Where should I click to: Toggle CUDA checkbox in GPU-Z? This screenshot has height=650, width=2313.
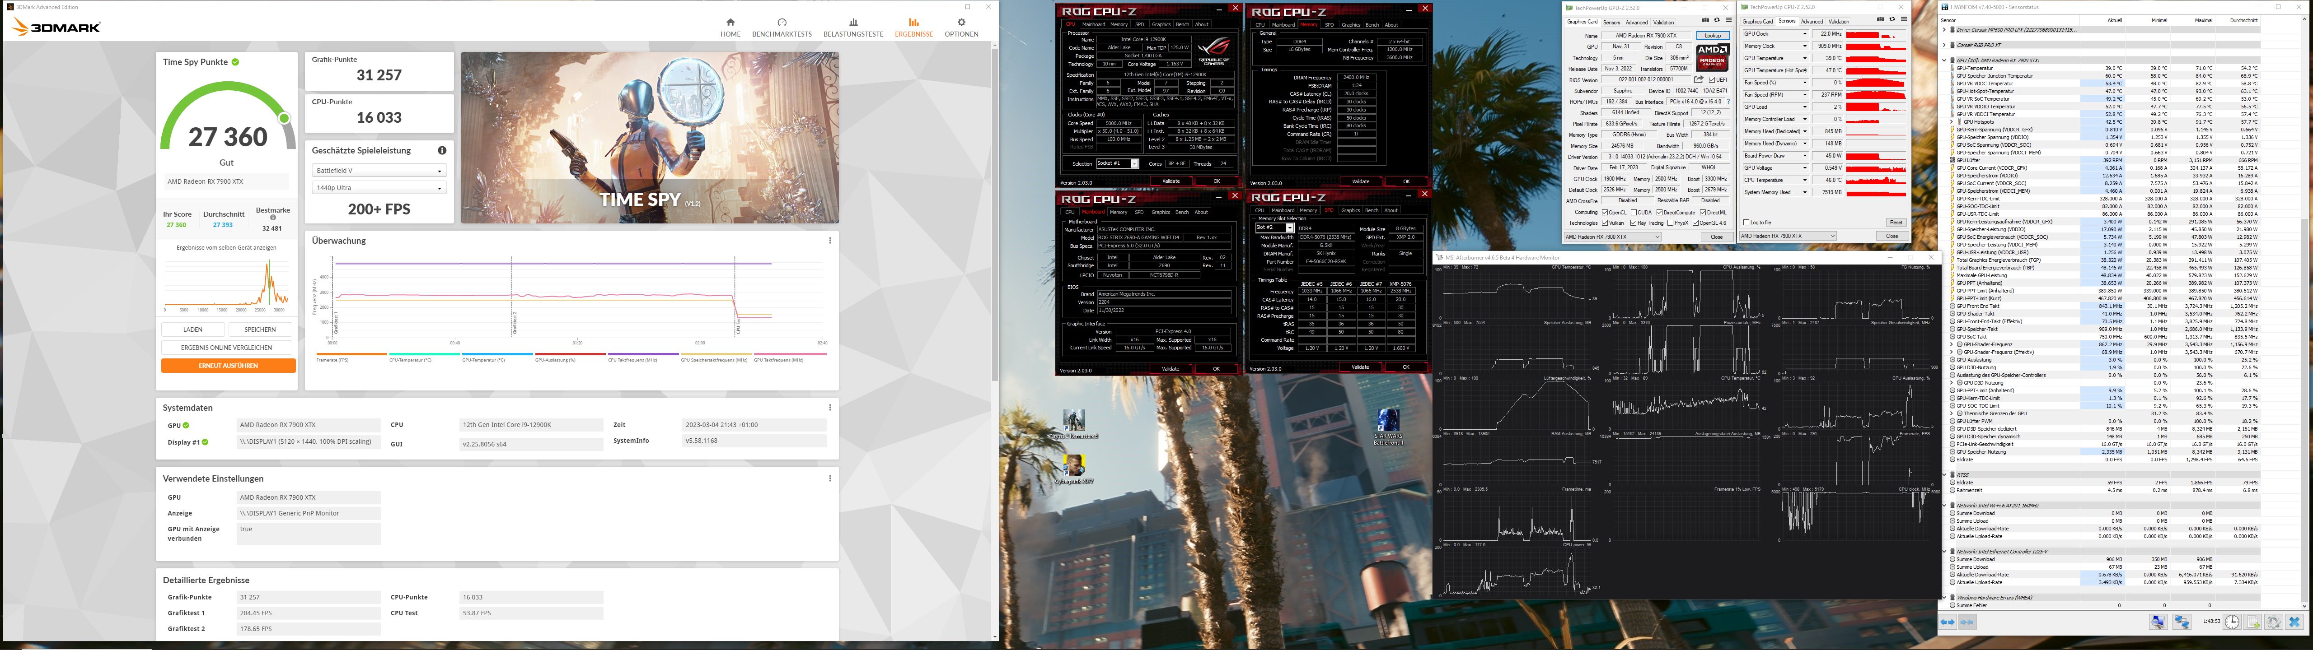point(1634,213)
